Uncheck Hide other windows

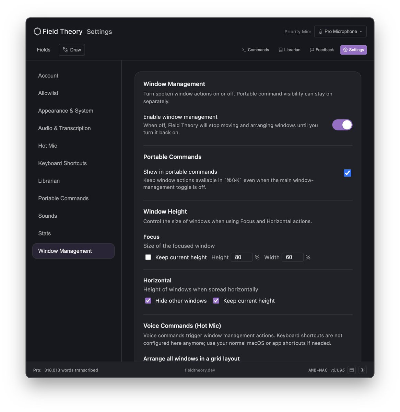pos(148,301)
